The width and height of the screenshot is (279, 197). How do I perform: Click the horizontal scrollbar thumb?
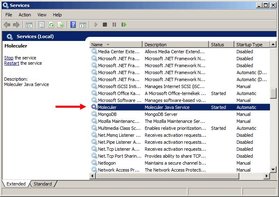(167, 176)
